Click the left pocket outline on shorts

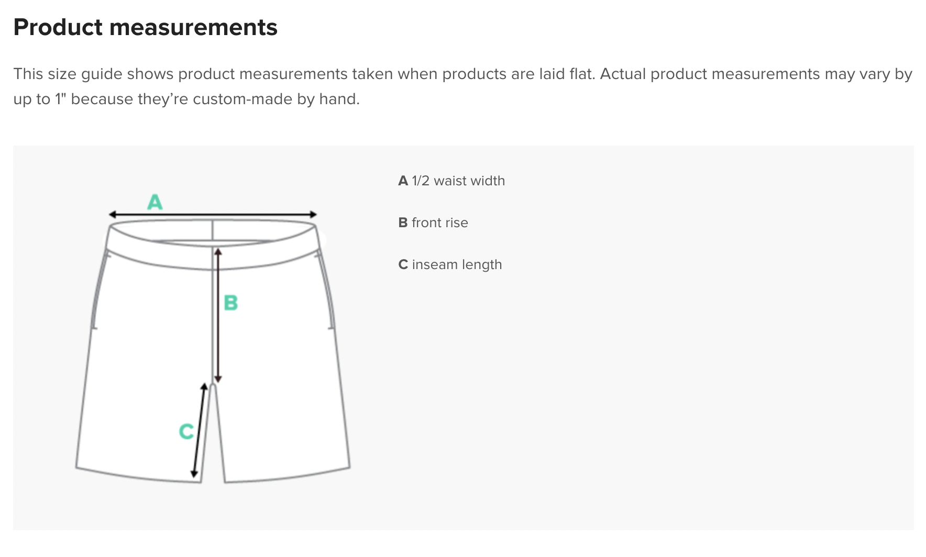100,289
